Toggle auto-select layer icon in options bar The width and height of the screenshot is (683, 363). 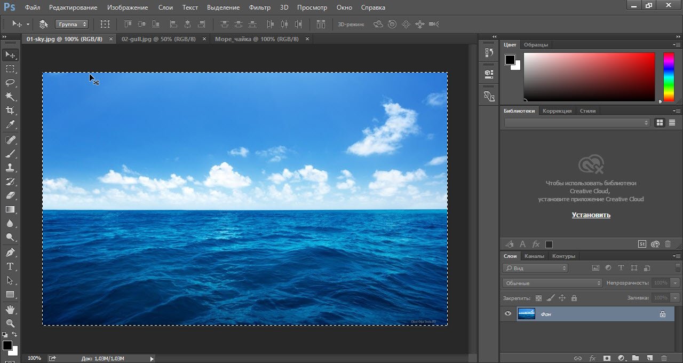(x=44, y=24)
